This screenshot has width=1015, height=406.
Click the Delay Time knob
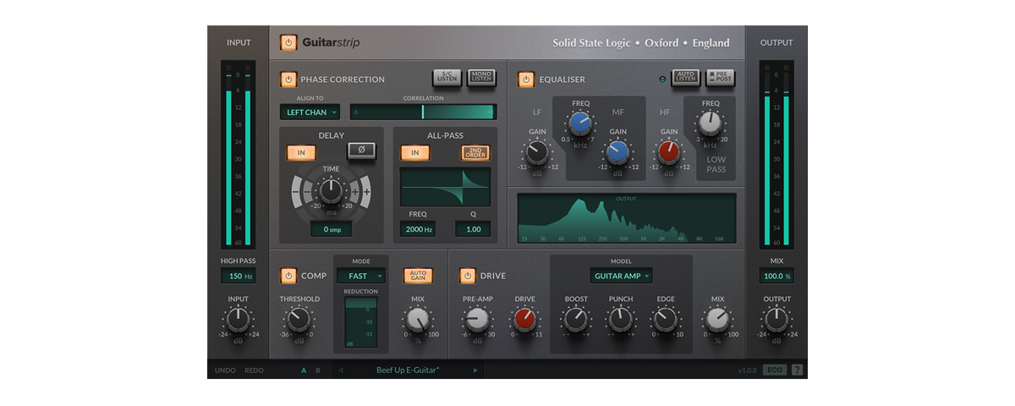332,191
